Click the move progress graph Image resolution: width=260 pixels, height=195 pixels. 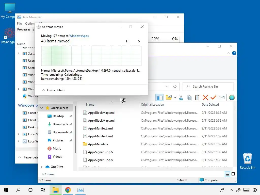coord(91,56)
